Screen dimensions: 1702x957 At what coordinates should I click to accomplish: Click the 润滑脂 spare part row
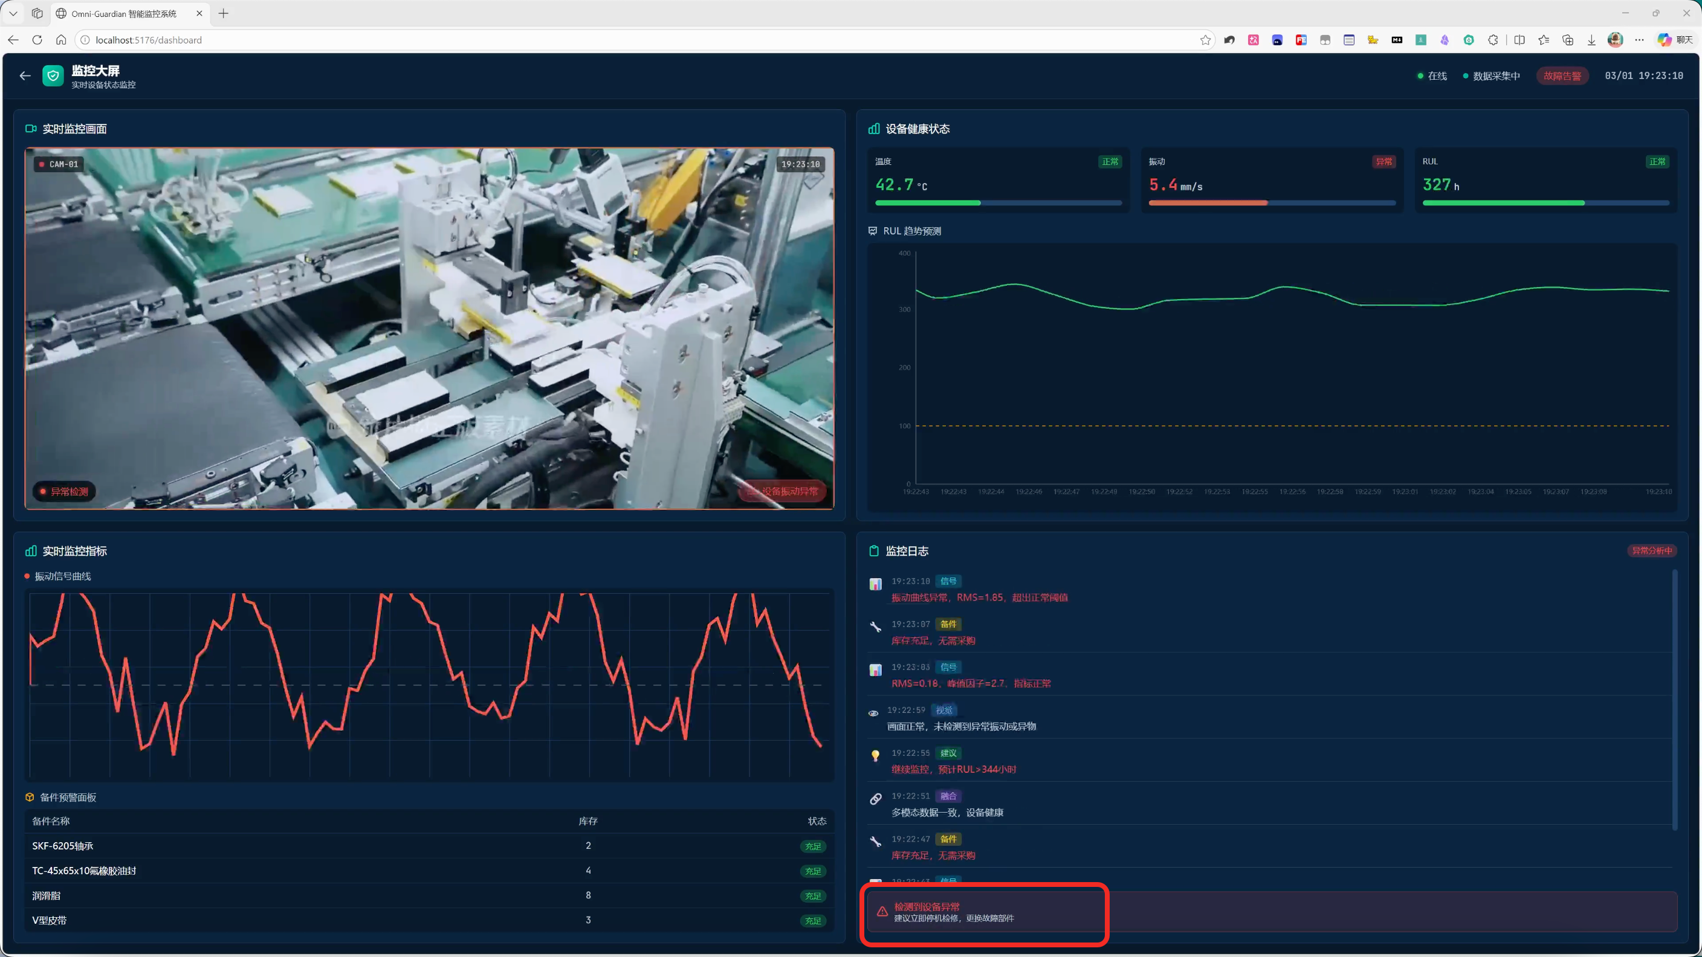point(430,895)
